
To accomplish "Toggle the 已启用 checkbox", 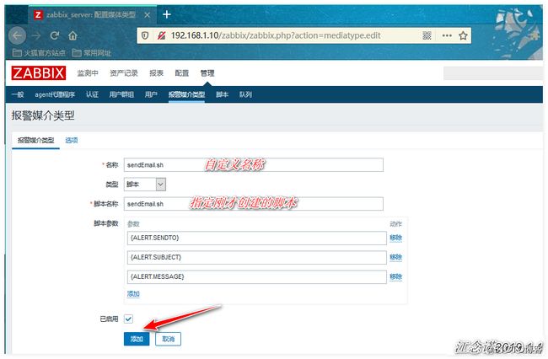I will 128,319.
